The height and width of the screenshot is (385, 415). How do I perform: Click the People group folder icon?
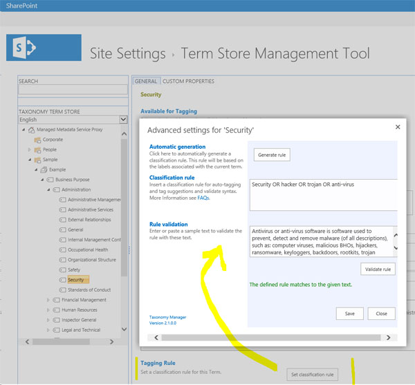[x=37, y=150]
